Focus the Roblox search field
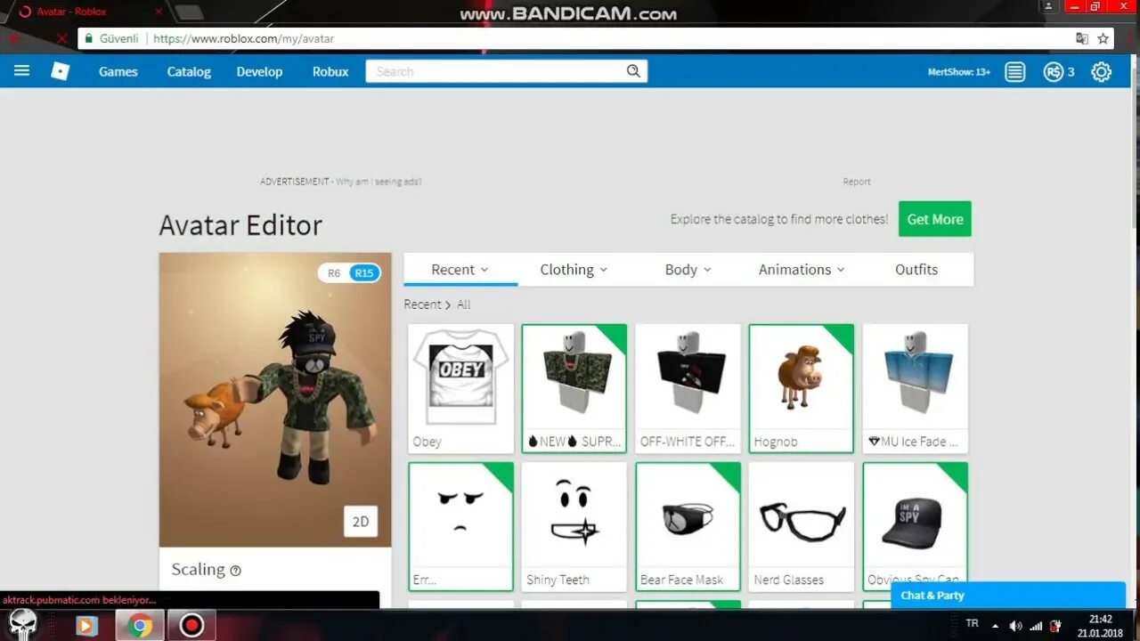The height and width of the screenshot is (641, 1140). coord(497,71)
